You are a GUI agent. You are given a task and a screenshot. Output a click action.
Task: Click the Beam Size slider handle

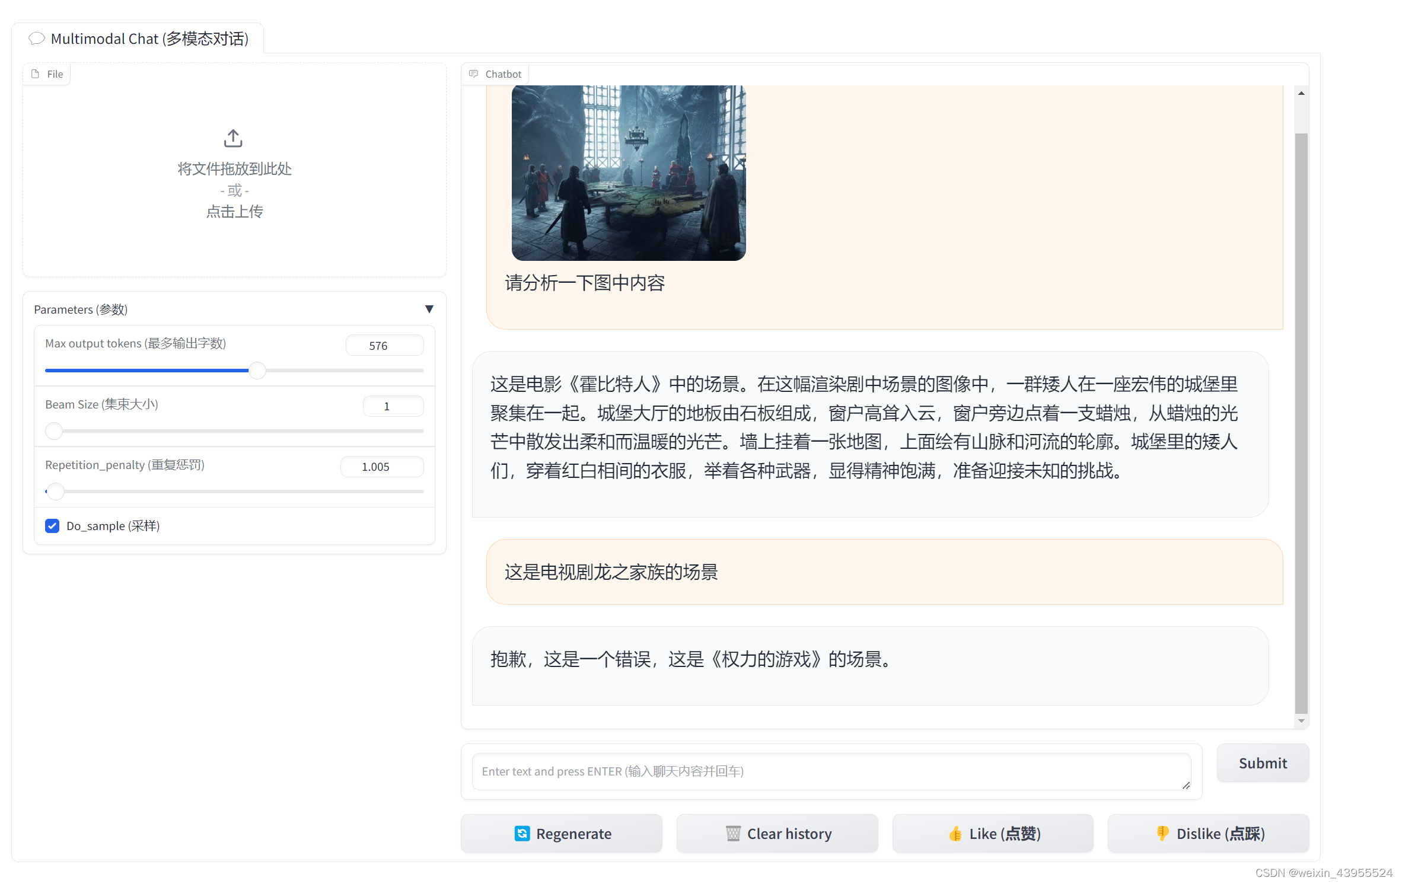53,431
